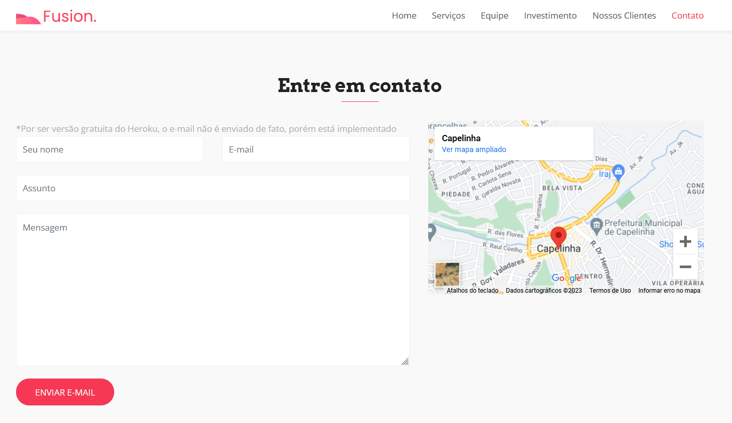The height and width of the screenshot is (423, 732).
Task: Click inside the Mensagem text area
Action: (x=213, y=290)
